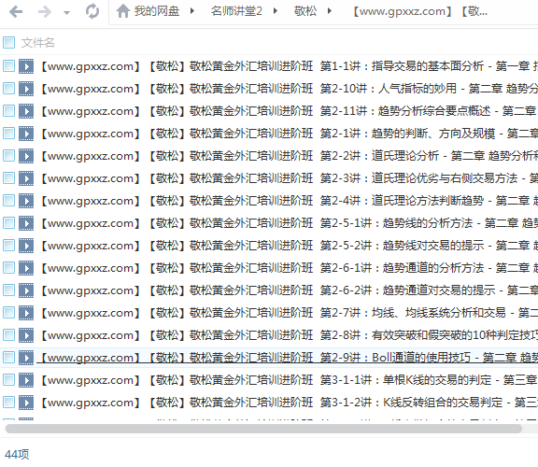Click video icon of 第2-1讲 趋势的判断 file
The height and width of the screenshot is (467, 538).
[26, 134]
